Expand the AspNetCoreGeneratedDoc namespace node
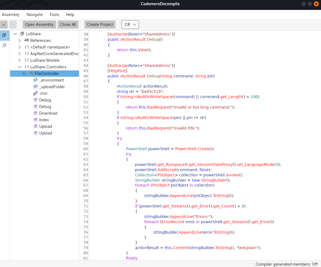This screenshot has height=267, width=321. pos(20,54)
